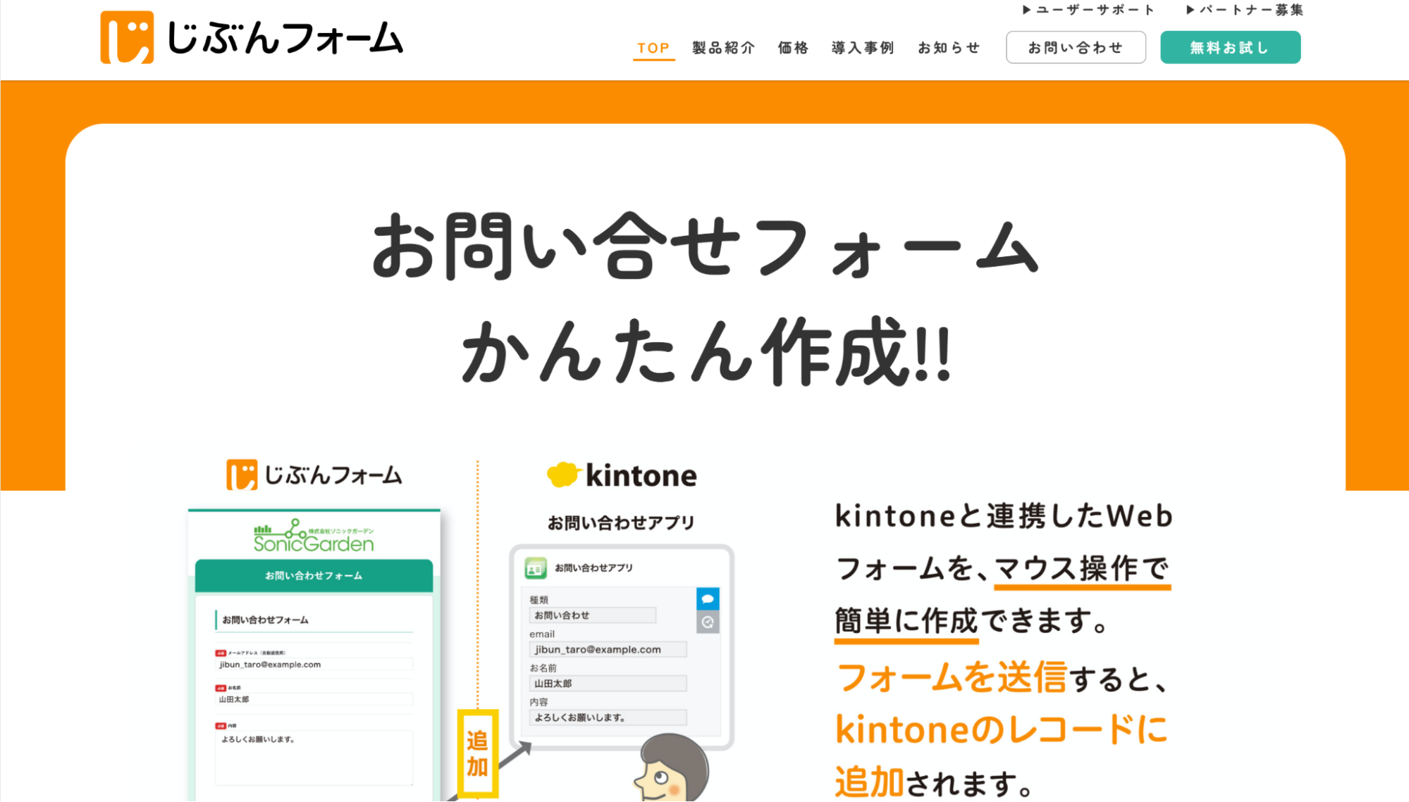The height and width of the screenshot is (802, 1409).
Task: Click the blue comment bubble icon
Action: (x=708, y=599)
